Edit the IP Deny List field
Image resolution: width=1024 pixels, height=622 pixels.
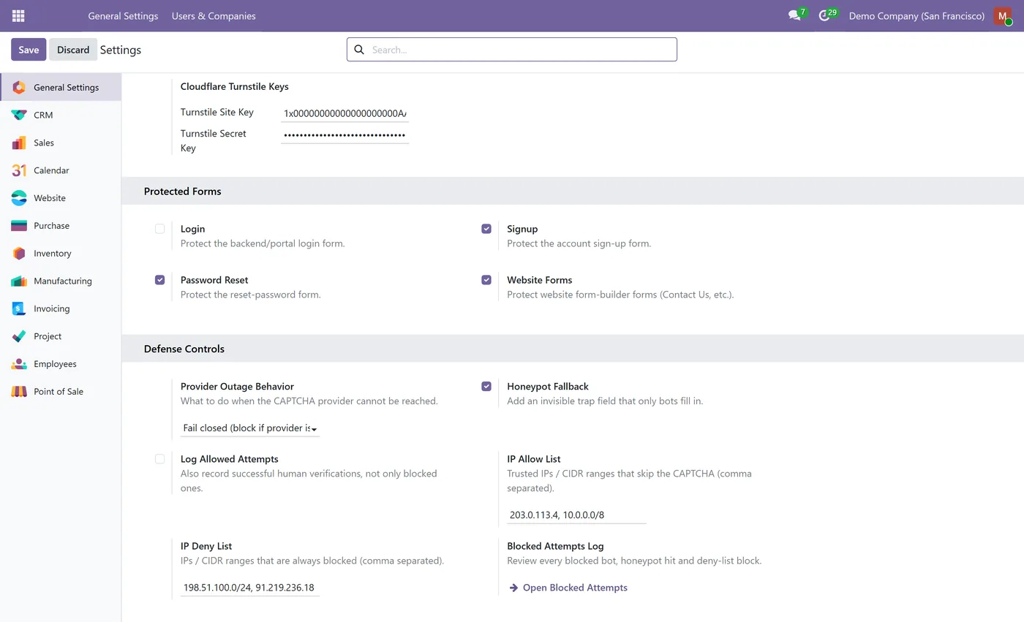click(x=250, y=588)
